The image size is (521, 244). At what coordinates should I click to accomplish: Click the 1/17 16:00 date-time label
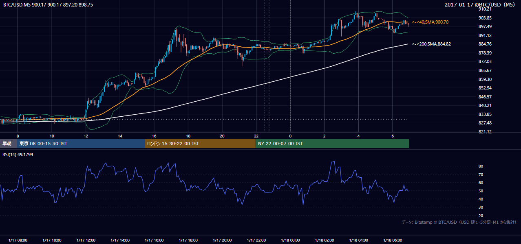154,240
